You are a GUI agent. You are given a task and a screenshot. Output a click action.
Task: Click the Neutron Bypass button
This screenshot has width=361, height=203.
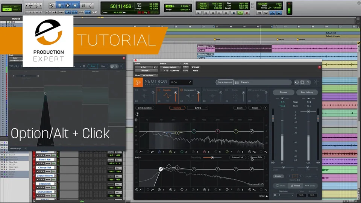pyautogui.click(x=284, y=92)
